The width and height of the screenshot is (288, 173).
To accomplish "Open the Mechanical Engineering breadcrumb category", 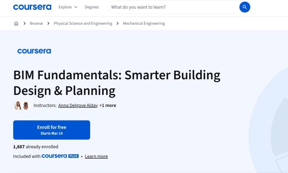I will tap(144, 23).
